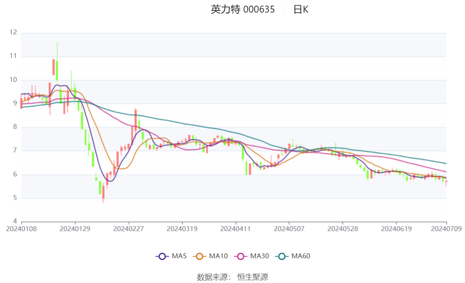Select the x-axis date label 20240528
The height and width of the screenshot is (283, 465).
tap(343, 229)
